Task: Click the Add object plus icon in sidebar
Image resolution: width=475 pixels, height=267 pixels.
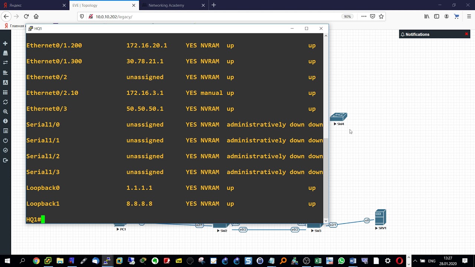Action: 5,43
